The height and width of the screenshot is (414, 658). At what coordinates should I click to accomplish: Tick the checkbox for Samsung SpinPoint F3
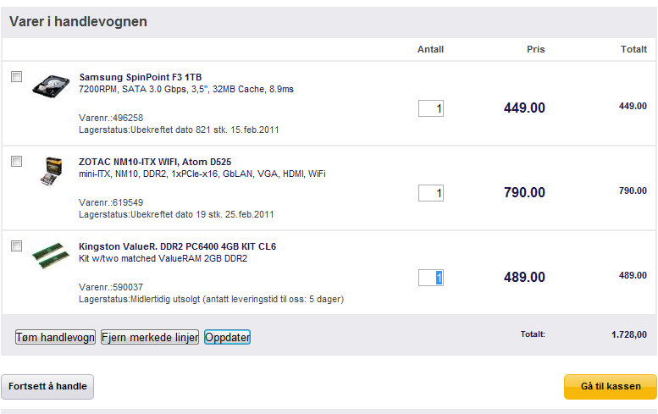[16, 77]
